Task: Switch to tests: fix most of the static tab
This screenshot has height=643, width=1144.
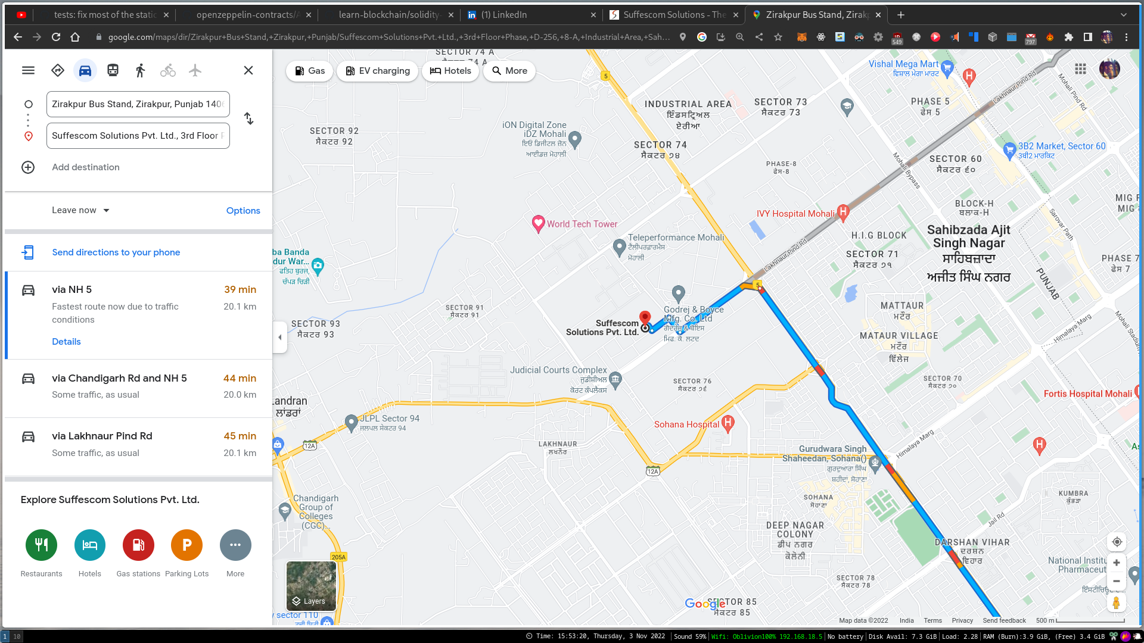Action: pyautogui.click(x=104, y=14)
